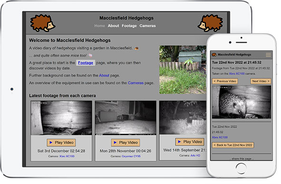Click 'Mon 28th November 00:04:26' caption
The height and width of the screenshot is (184, 281).
[126, 151]
